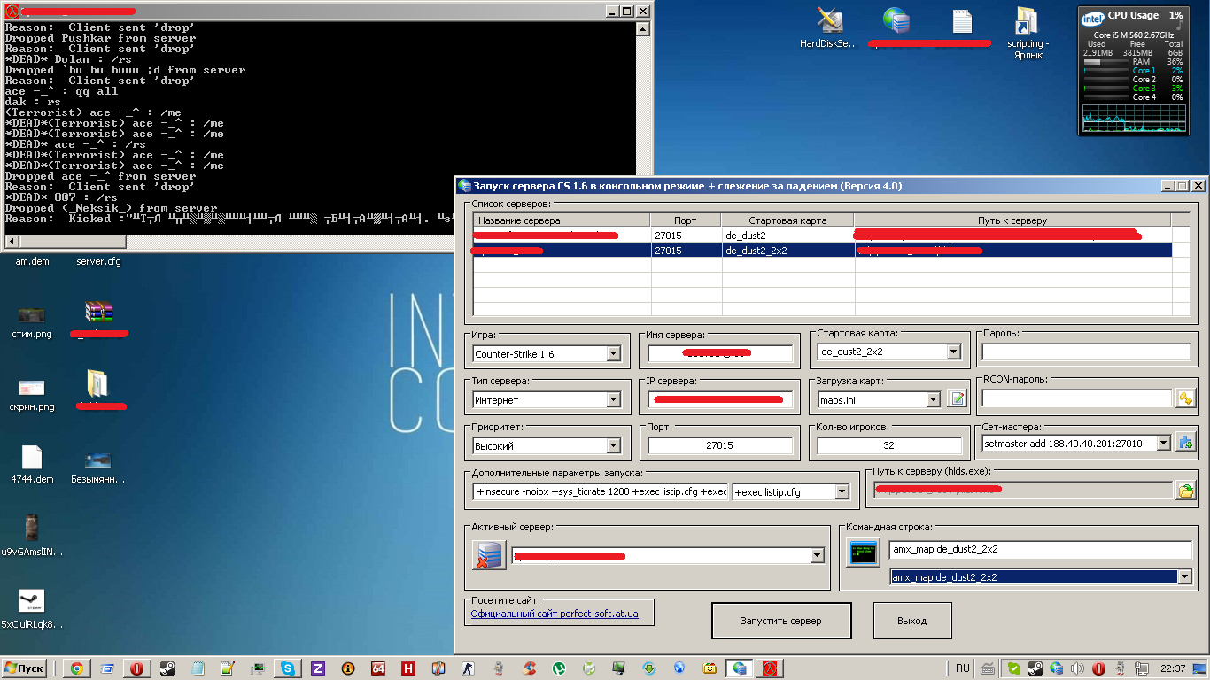Click the Запустить сервер button
Viewport: 1210px width, 680px height.
[781, 621]
